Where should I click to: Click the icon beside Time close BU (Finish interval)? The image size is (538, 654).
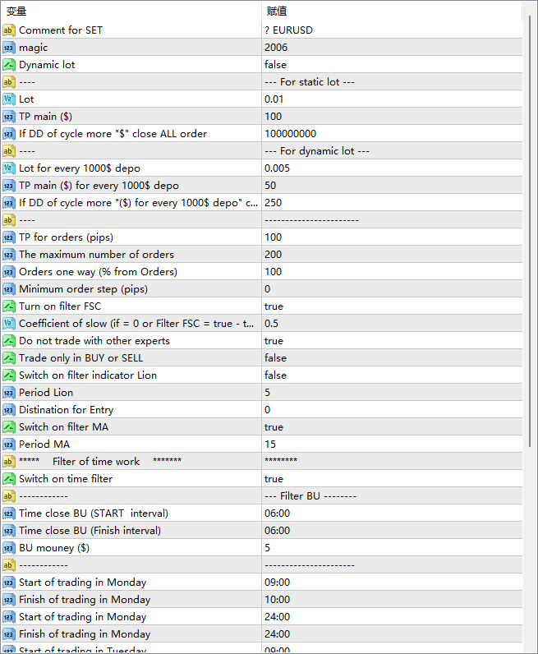click(9, 531)
